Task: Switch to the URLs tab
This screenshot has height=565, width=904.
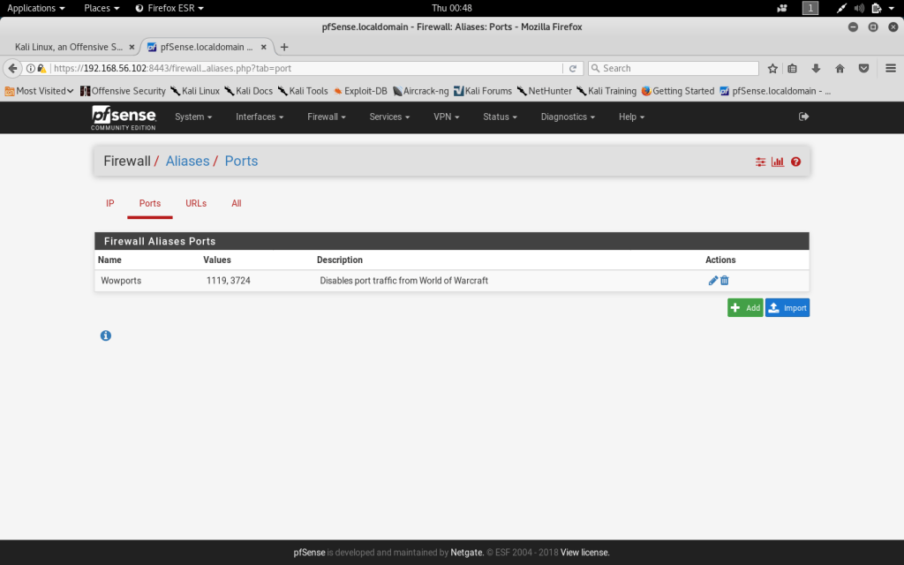Action: pos(196,203)
